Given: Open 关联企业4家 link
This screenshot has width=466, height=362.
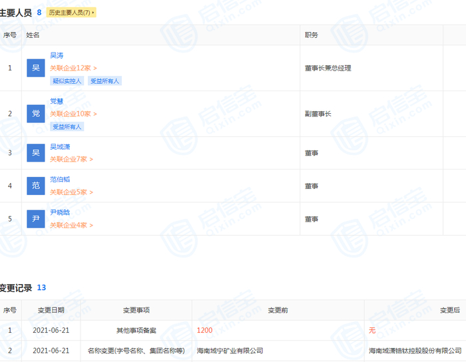Looking at the screenshot, I should point(71,226).
